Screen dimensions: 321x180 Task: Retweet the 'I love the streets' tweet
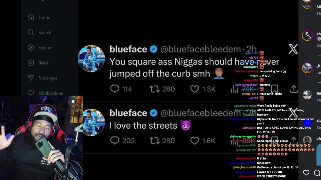click(x=154, y=141)
